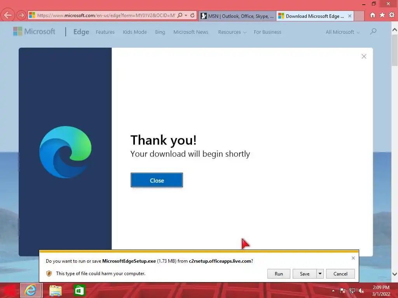
Task: Open the taskbar clock showing 2:09 PM
Action: coord(381,291)
